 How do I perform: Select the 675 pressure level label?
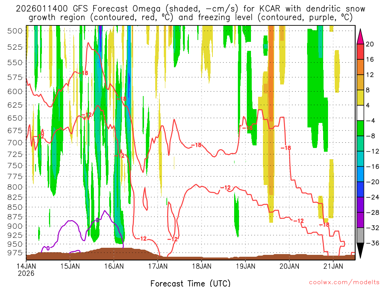pos(15,130)
